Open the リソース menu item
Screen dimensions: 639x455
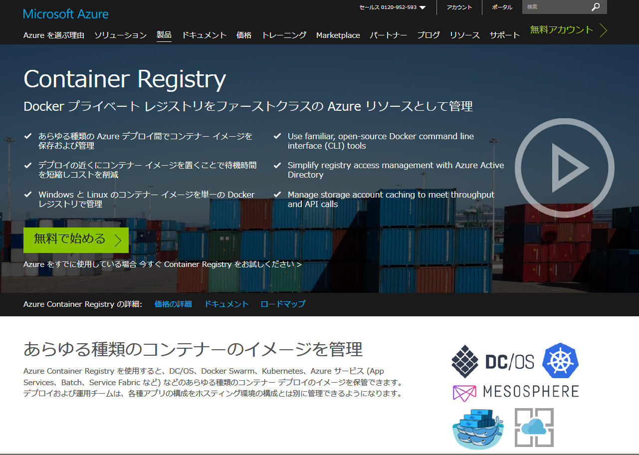464,35
